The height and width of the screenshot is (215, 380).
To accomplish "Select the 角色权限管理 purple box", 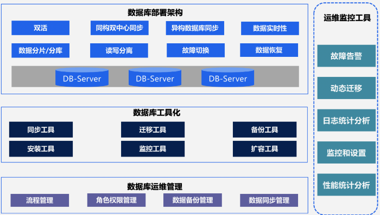I will click(x=116, y=200).
